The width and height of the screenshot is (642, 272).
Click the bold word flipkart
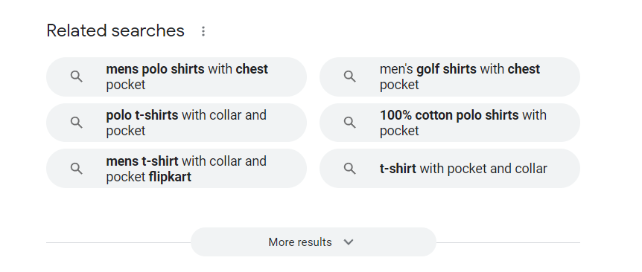click(170, 177)
